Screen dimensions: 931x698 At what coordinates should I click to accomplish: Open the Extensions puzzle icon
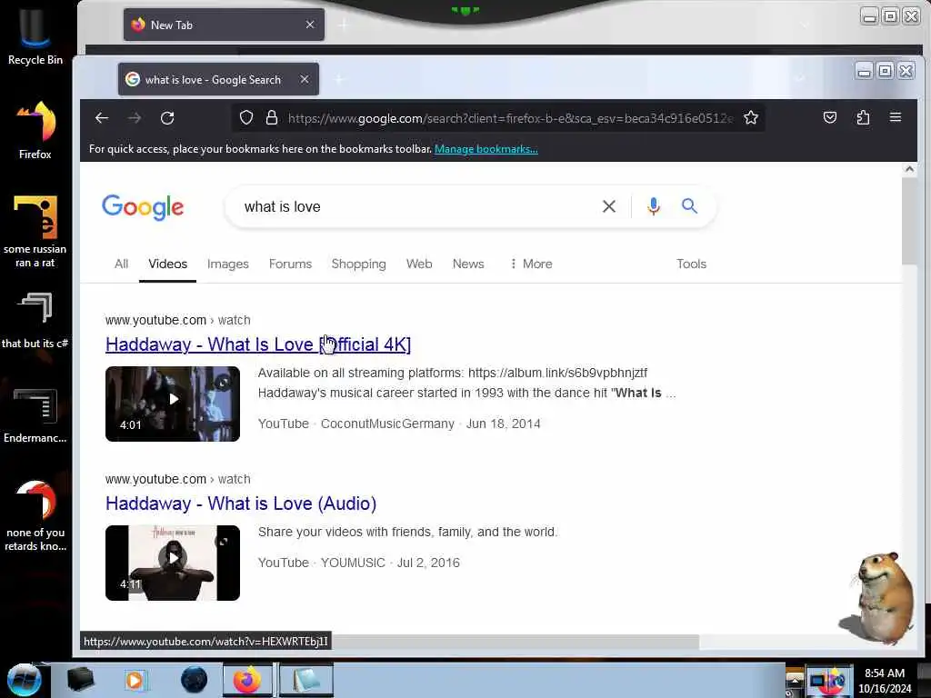coord(863,117)
